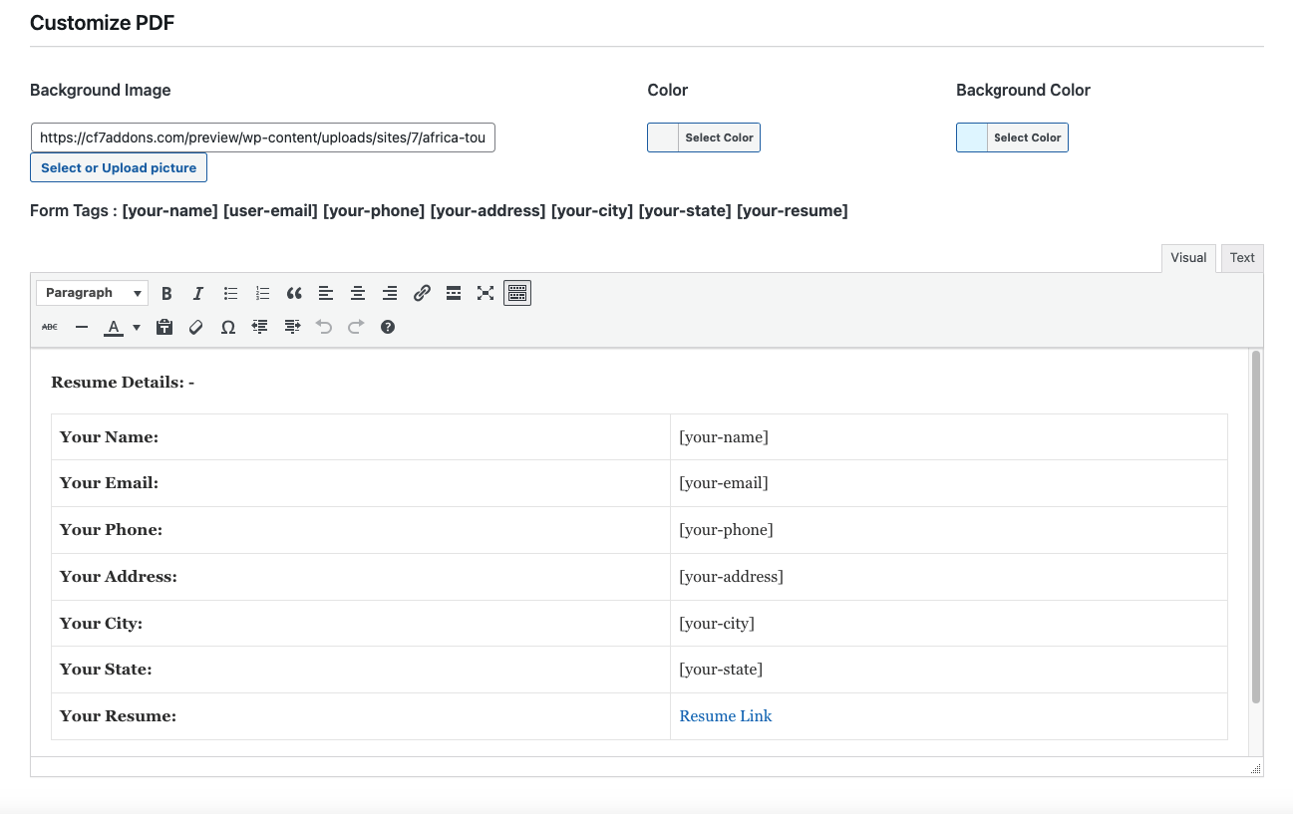Apply italic formatting

click(198, 293)
